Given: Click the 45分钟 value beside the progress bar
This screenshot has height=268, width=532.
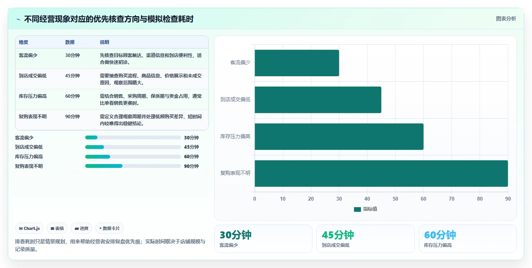Looking at the screenshot, I should pos(191,147).
